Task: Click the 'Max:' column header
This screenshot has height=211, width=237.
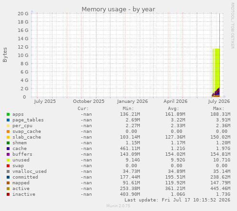Action: click(218, 109)
